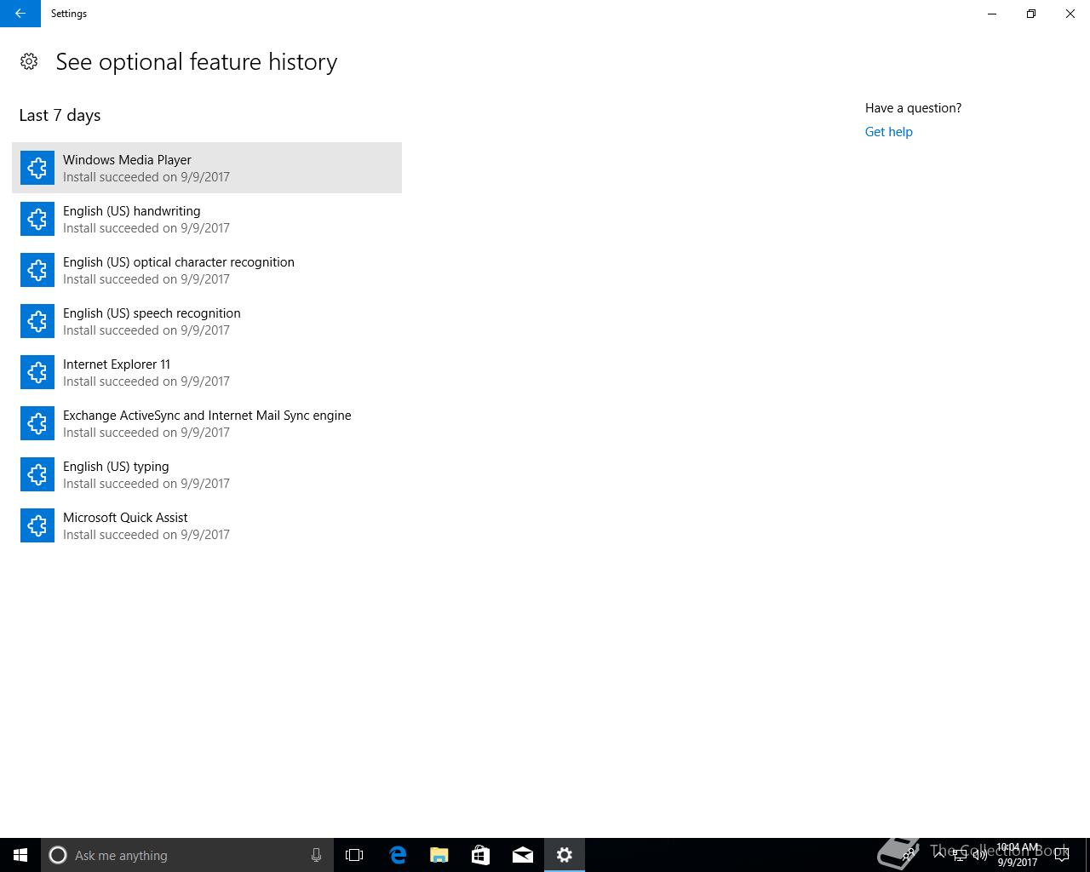
Task: Select the Microsoft Quick Assist entry
Action: click(207, 525)
